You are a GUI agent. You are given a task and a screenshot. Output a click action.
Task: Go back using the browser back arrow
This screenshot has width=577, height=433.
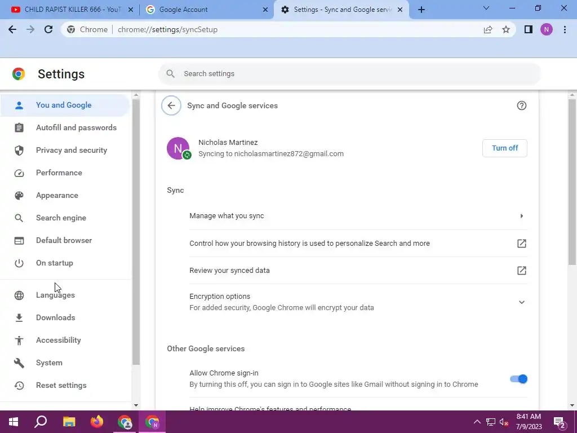pos(12,29)
